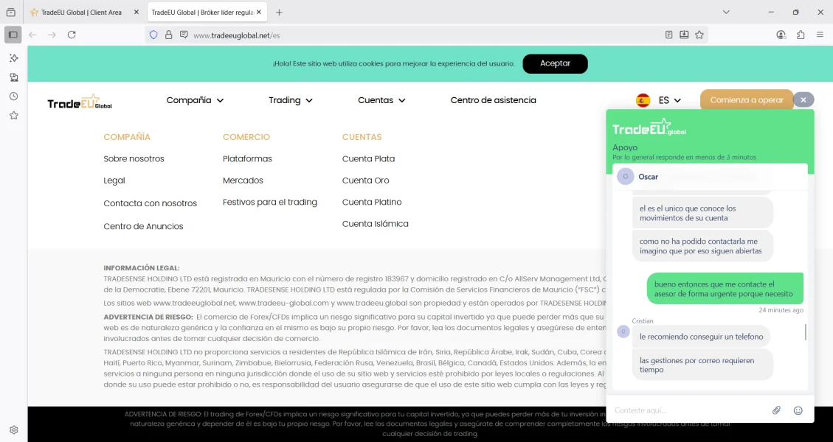This screenshot has width=833, height=442.
Task: Toggle the sidebar panel icon
Action: 13,35
